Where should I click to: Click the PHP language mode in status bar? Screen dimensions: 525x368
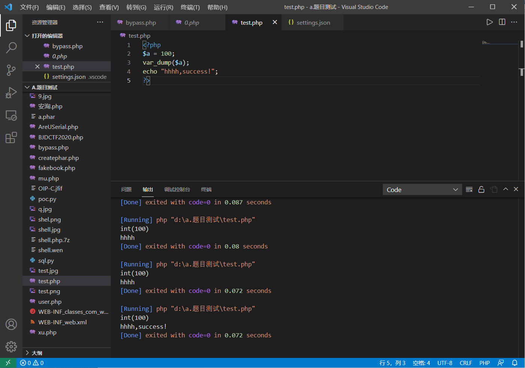click(485, 363)
